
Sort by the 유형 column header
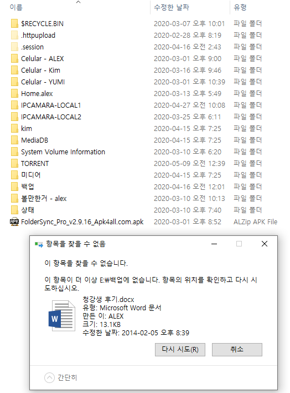(x=240, y=8)
